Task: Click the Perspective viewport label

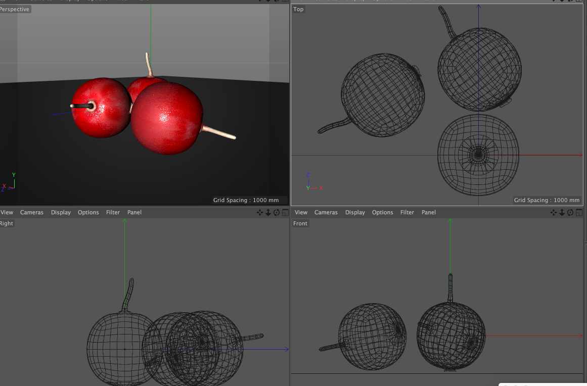Action: [x=15, y=9]
